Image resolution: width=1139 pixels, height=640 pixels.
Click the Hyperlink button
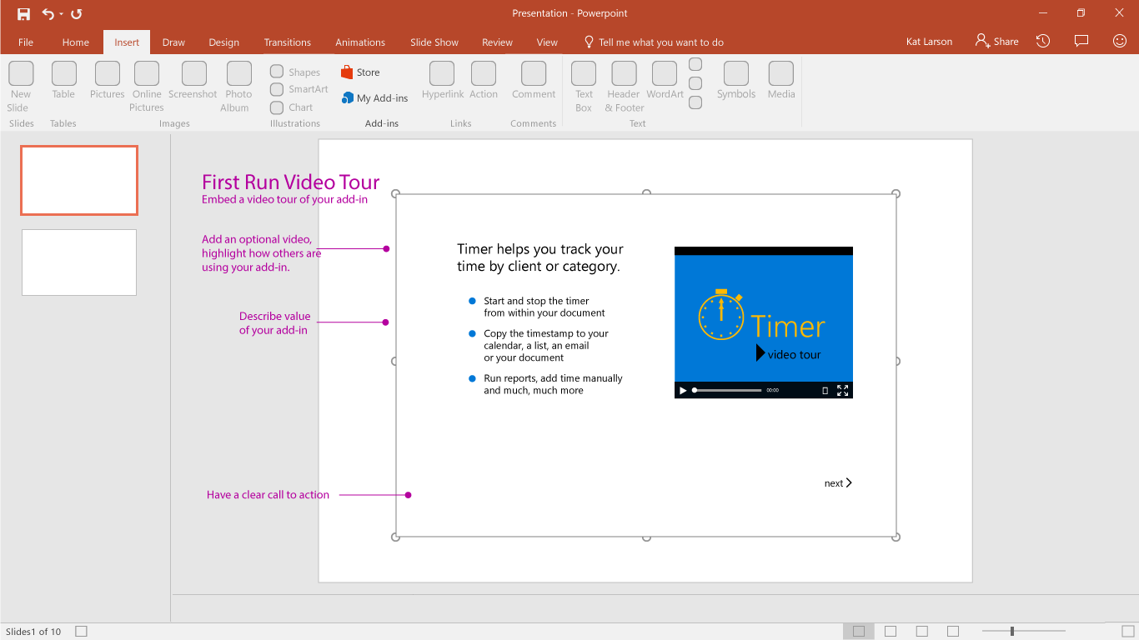443,81
